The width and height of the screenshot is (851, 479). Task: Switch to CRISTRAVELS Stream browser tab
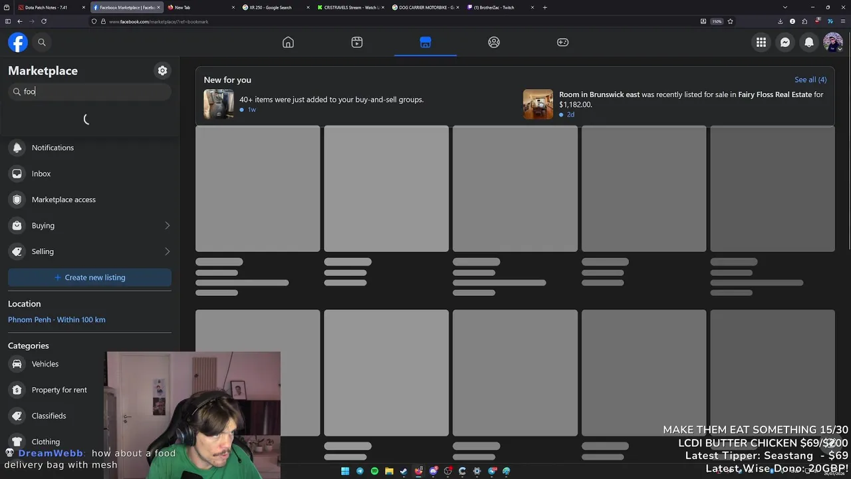[x=350, y=7]
